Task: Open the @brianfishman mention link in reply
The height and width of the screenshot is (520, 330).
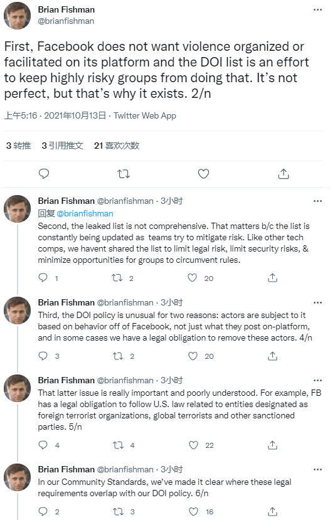Action: pos(85,213)
